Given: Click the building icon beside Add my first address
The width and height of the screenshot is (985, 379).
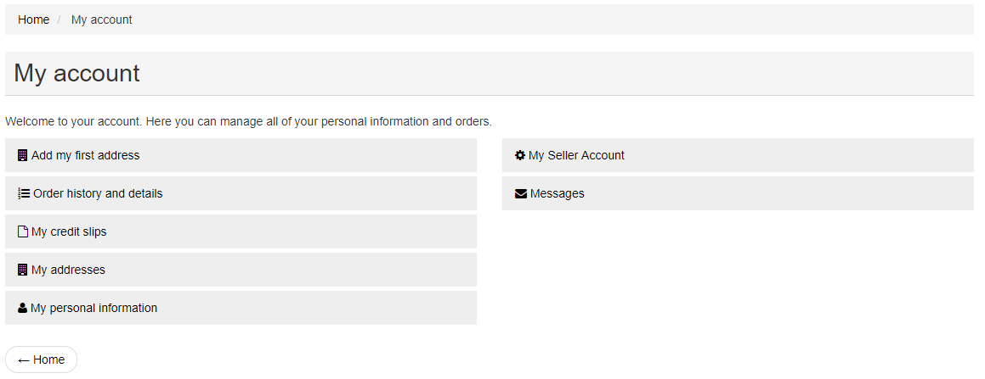Looking at the screenshot, I should (x=23, y=155).
